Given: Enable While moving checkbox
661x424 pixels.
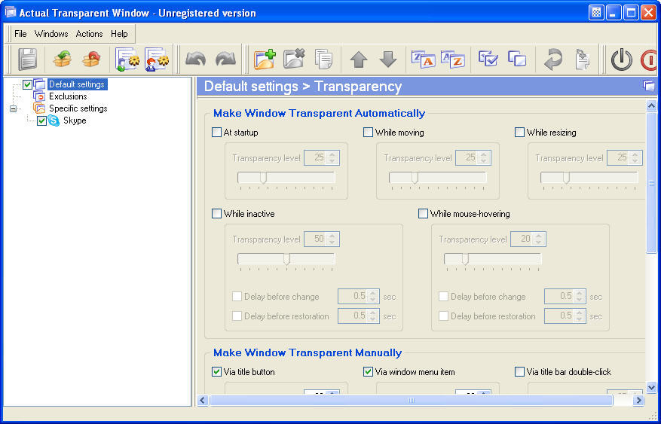Looking at the screenshot, I should coord(368,133).
